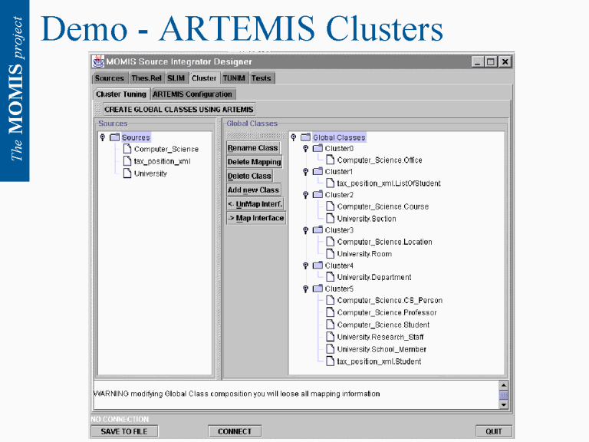Click the Cluster3 folder icon
This screenshot has width=589, height=442.
pos(317,230)
